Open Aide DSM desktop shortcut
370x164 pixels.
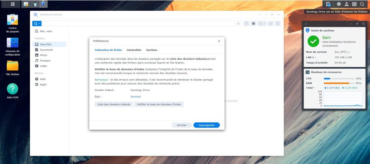(13, 91)
